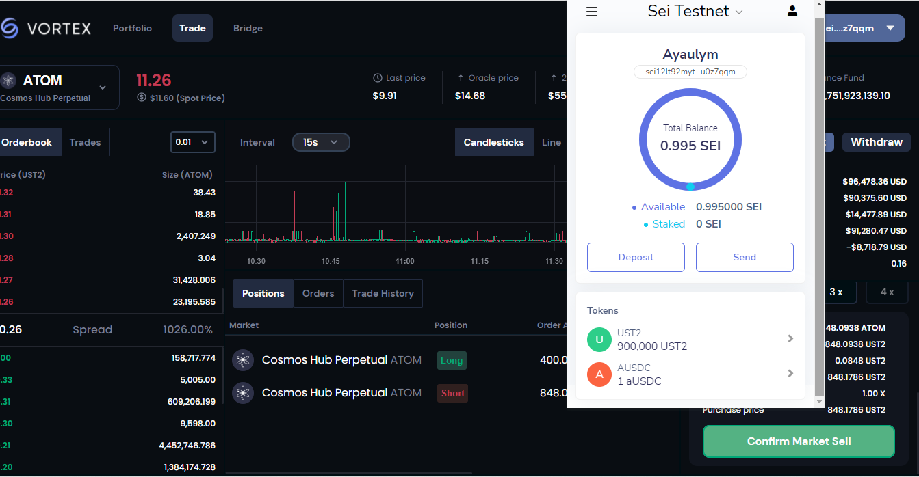The width and height of the screenshot is (919, 477).
Task: Select 4 x leverage option
Action: (x=888, y=292)
